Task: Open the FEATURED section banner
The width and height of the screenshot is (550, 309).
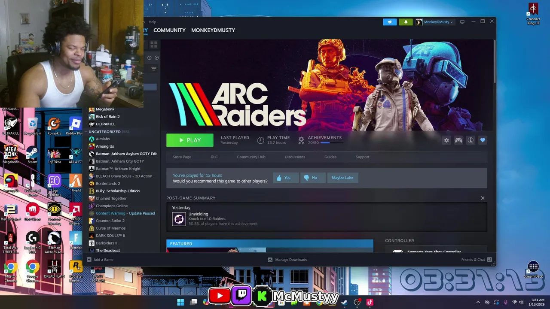Action: coord(270,244)
